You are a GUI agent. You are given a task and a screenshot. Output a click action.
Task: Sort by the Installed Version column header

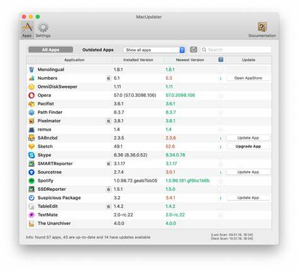click(x=138, y=60)
